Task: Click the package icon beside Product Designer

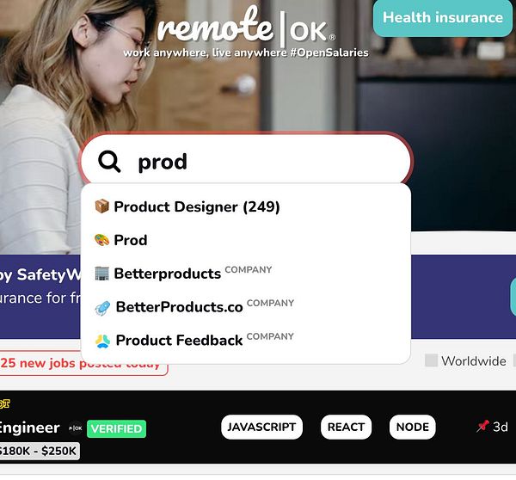Action: coord(101,206)
